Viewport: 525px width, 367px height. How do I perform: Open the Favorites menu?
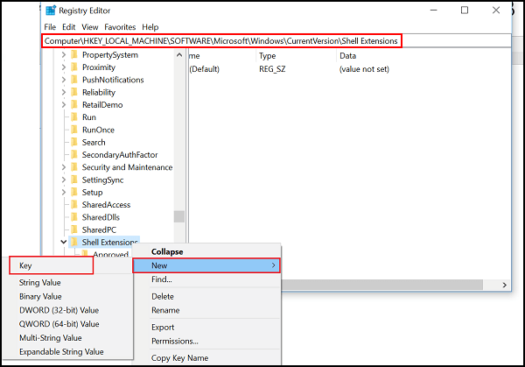pos(120,27)
